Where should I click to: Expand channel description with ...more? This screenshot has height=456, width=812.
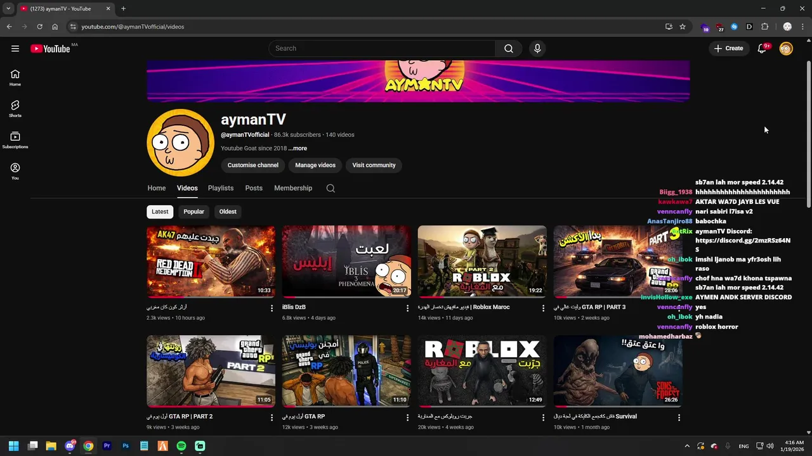pyautogui.click(x=298, y=148)
